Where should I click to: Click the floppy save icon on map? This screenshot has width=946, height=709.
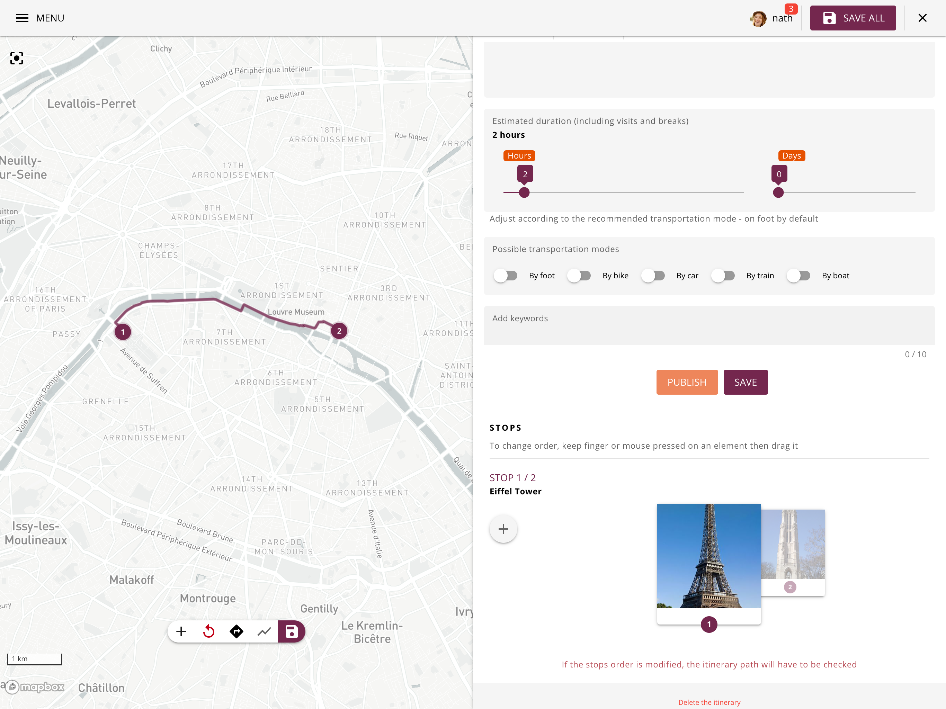(x=292, y=631)
